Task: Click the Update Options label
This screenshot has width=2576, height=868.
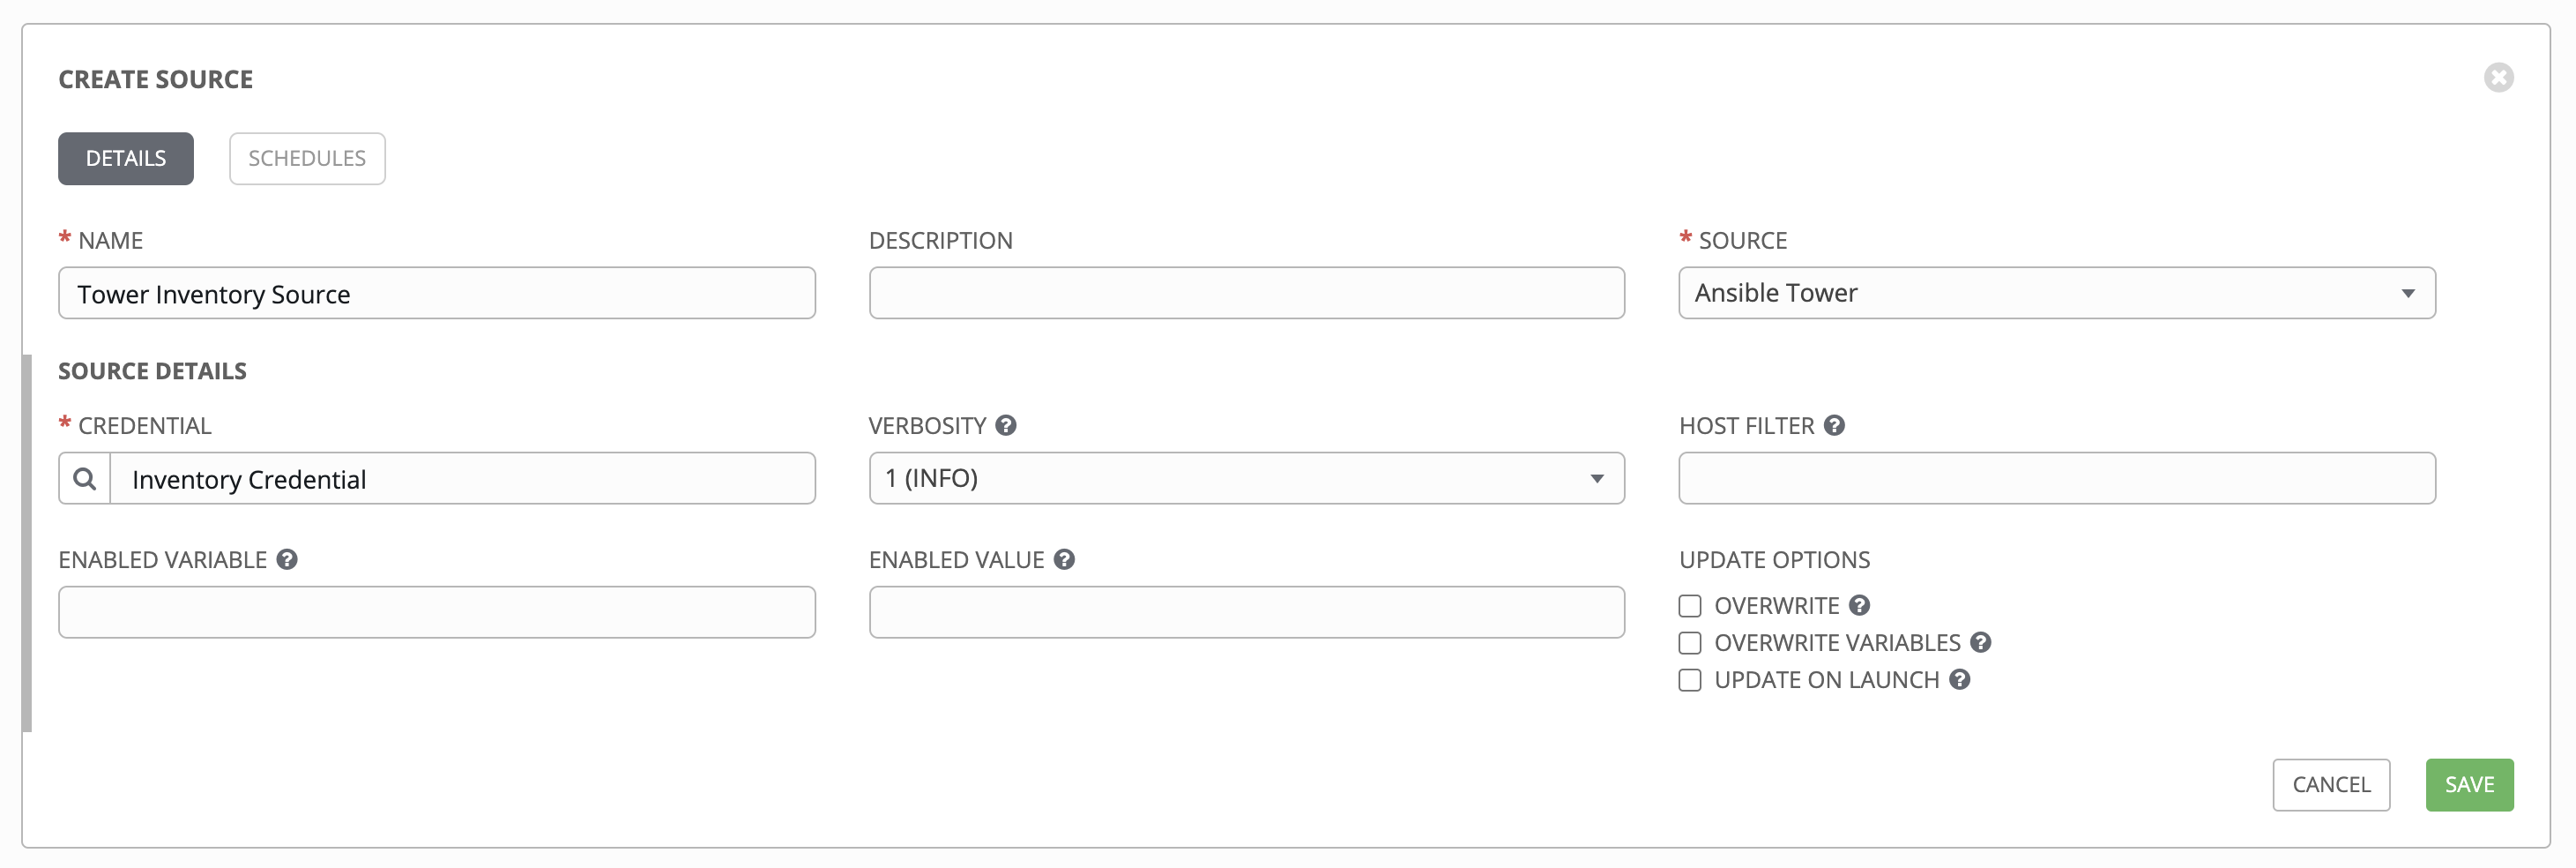Action: pyautogui.click(x=1774, y=559)
